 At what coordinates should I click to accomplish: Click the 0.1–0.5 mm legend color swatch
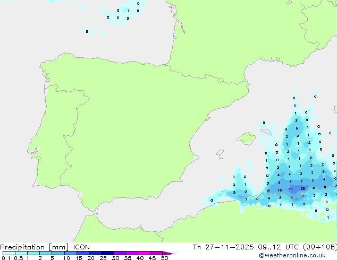coord(9,253)
